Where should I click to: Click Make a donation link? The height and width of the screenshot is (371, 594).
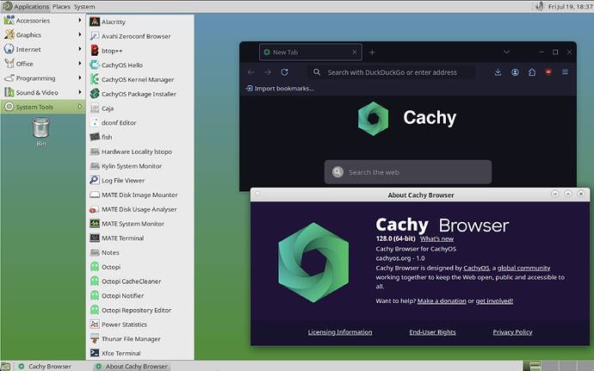pos(442,301)
